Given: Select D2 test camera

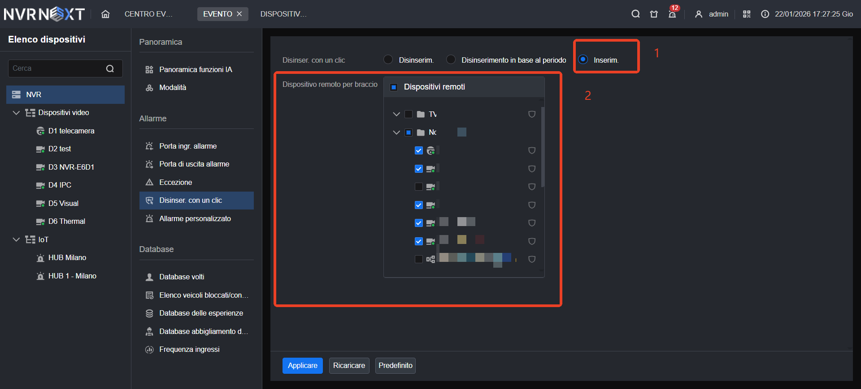Looking at the screenshot, I should click(53, 149).
